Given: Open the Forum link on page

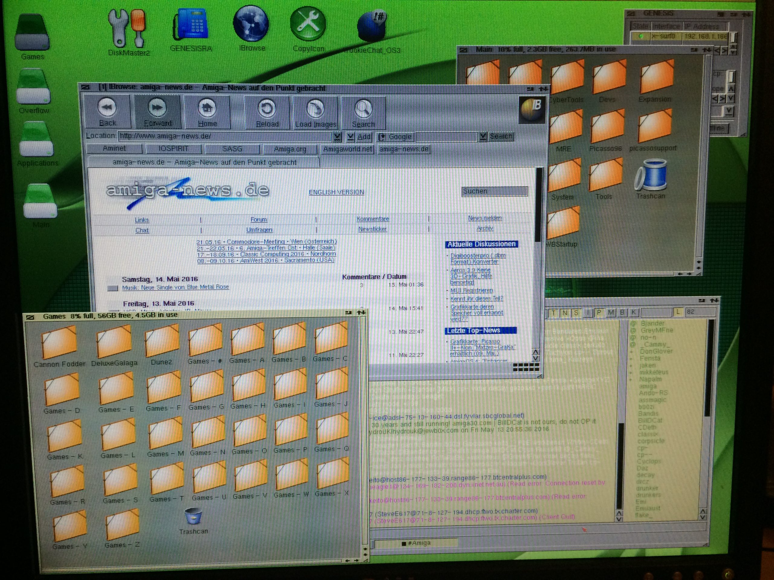Looking at the screenshot, I should click(259, 220).
